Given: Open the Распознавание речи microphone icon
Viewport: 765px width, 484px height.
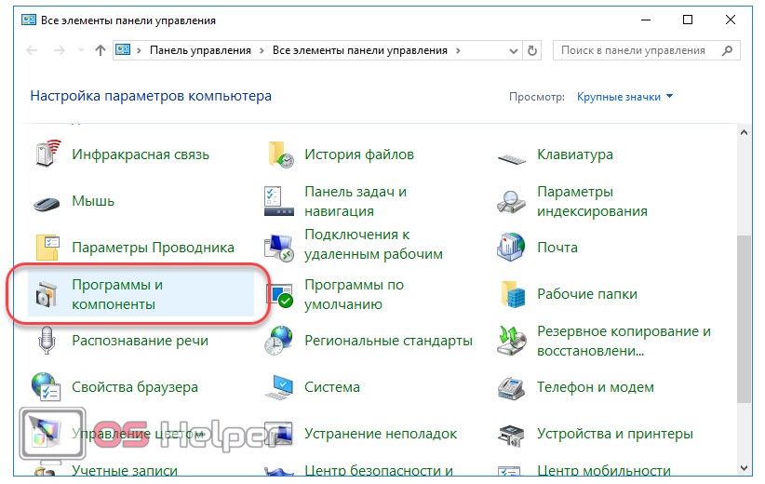Looking at the screenshot, I should (47, 341).
